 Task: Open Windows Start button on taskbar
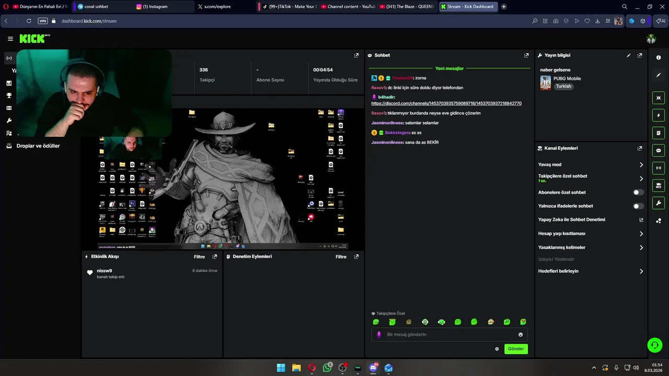[x=281, y=368]
